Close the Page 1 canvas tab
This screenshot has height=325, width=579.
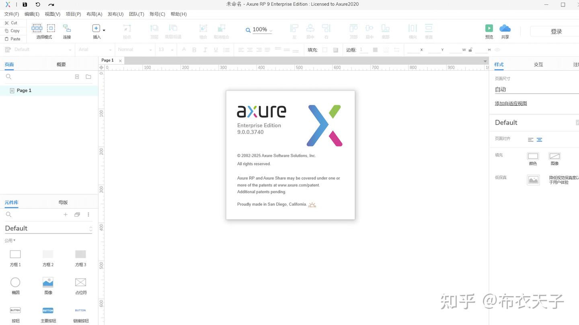pos(120,61)
